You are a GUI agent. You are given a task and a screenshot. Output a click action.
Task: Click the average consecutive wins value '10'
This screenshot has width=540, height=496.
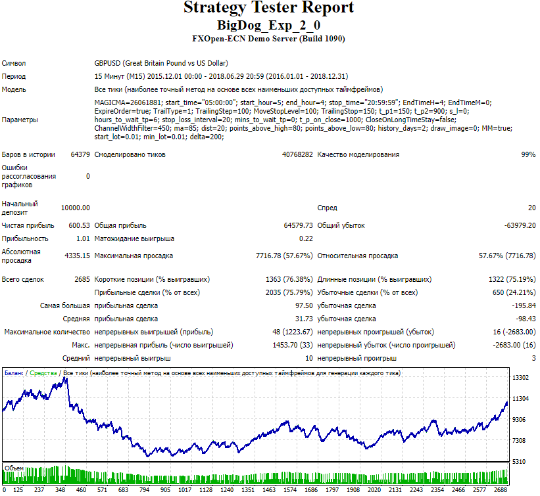click(309, 358)
